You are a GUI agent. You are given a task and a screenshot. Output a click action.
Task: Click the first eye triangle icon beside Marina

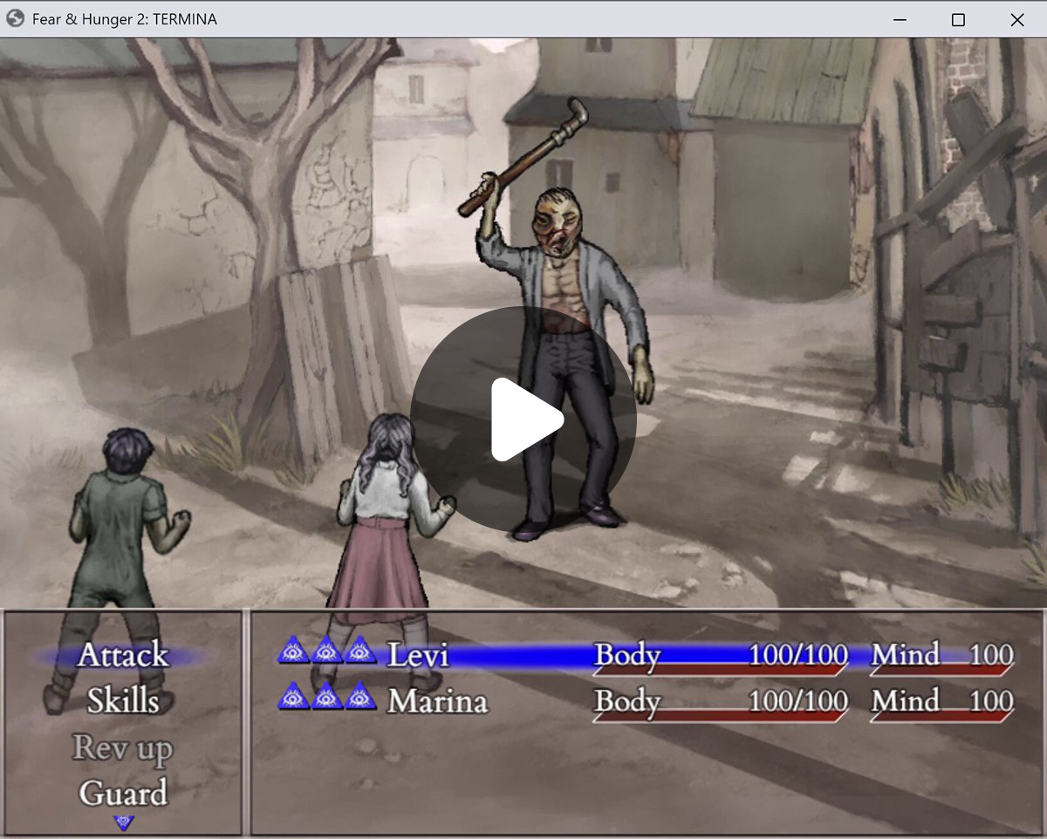pyautogui.click(x=293, y=696)
